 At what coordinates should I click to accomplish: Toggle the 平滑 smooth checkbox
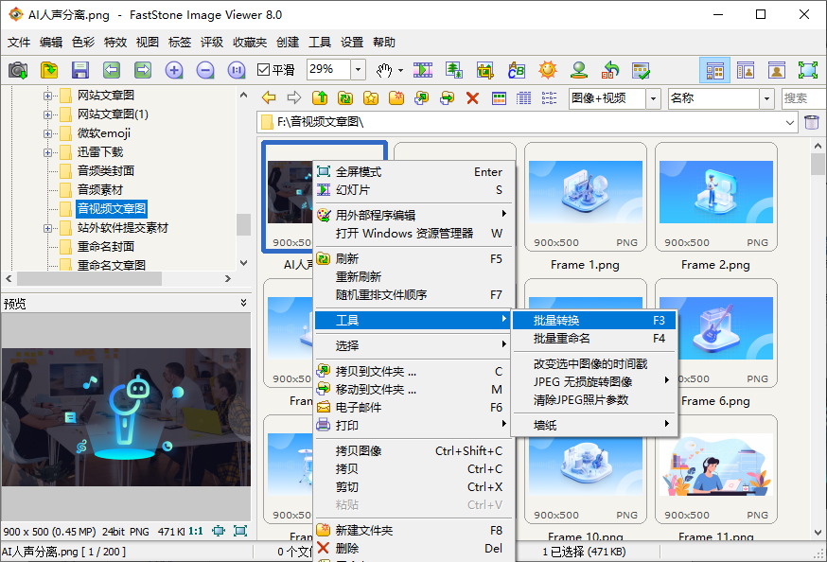click(x=264, y=70)
